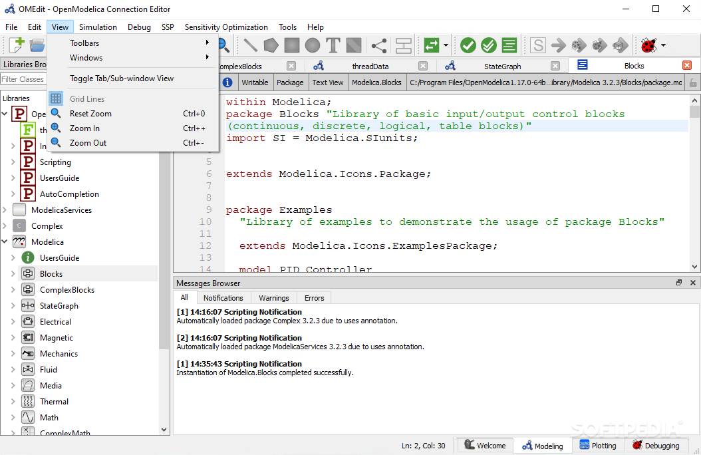Expand the Scripting tree node
The height and width of the screenshot is (455, 701).
tap(13, 162)
